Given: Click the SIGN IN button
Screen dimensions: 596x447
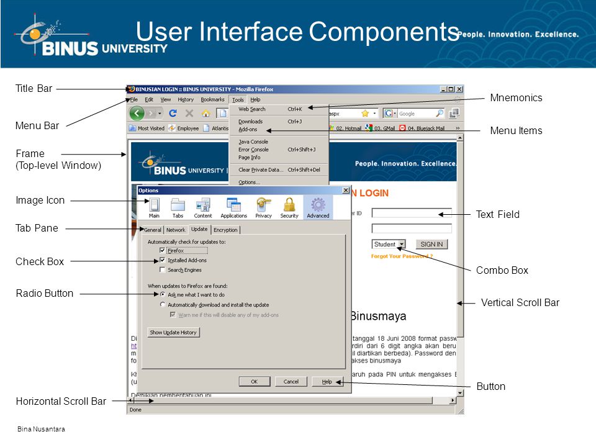Looking at the screenshot, I should [431, 244].
